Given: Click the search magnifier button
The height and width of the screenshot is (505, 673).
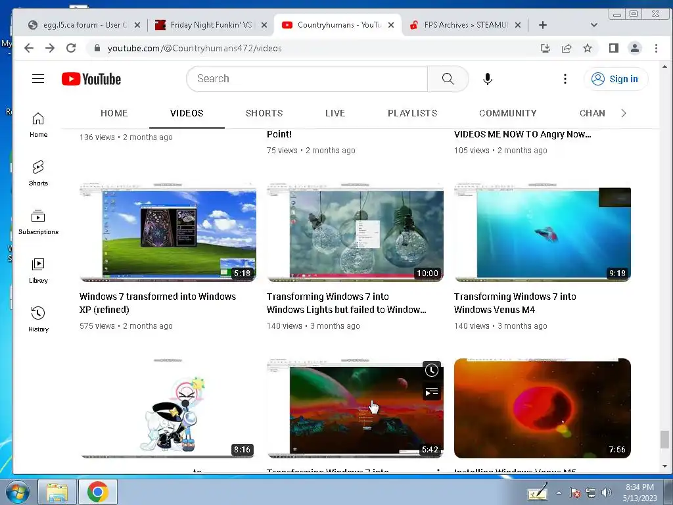Looking at the screenshot, I should 448,79.
